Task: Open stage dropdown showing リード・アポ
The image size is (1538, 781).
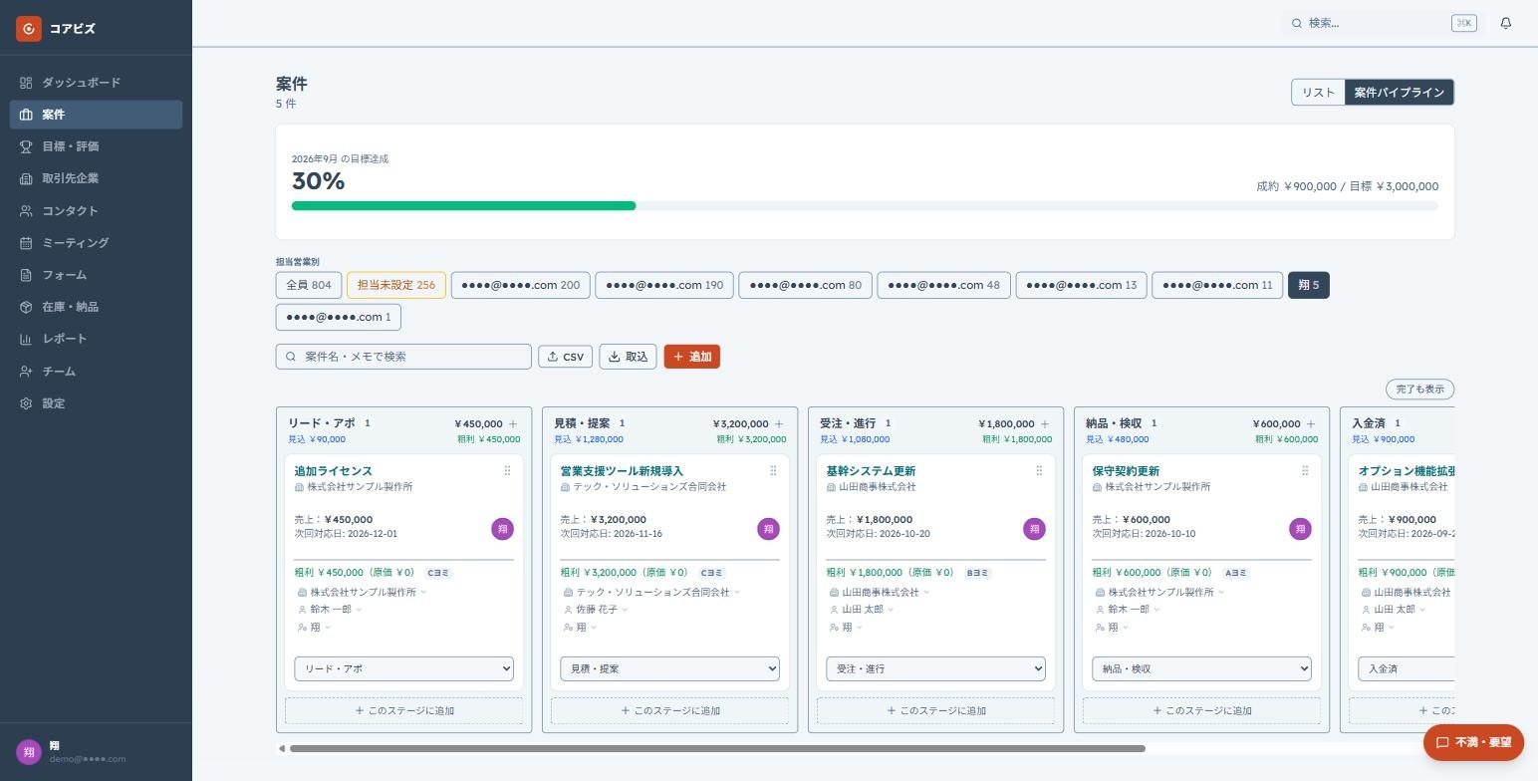Action: [x=403, y=668]
